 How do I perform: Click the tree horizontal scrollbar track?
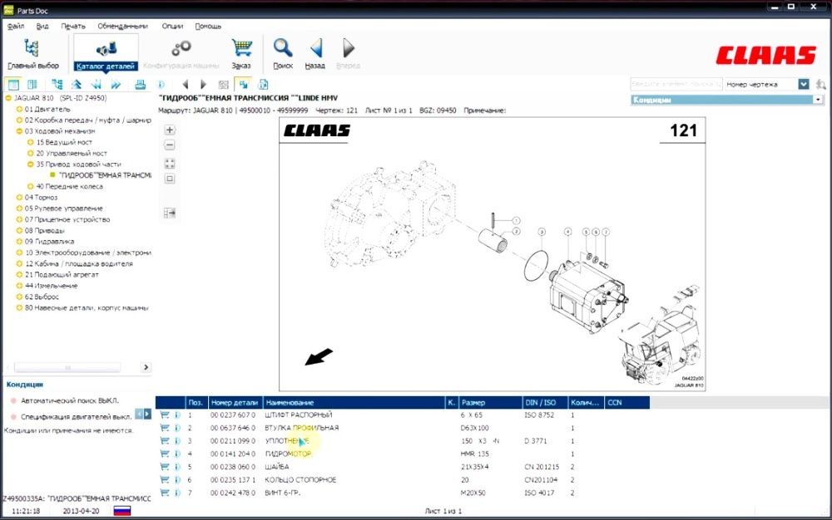[67, 367]
